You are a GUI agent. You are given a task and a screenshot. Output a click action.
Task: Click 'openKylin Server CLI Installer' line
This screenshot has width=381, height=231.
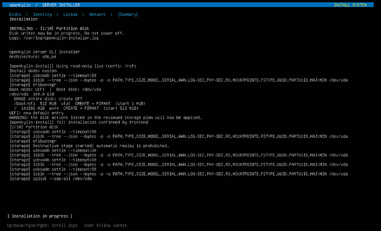coord(45,52)
